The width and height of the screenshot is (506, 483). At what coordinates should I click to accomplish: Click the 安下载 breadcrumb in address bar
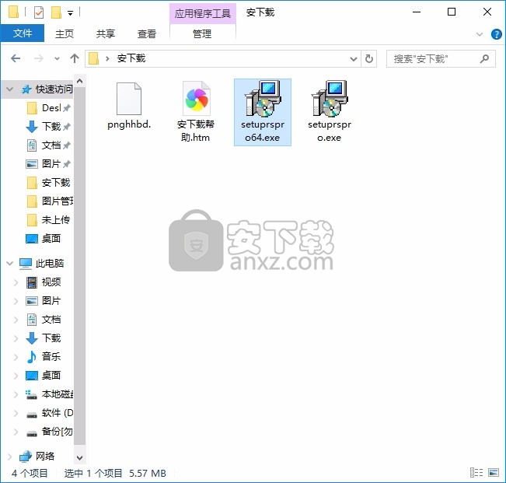pyautogui.click(x=131, y=58)
